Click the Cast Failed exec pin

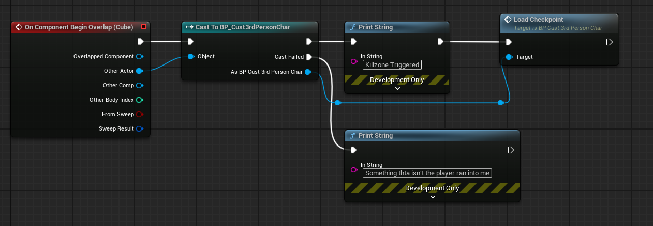309,57
